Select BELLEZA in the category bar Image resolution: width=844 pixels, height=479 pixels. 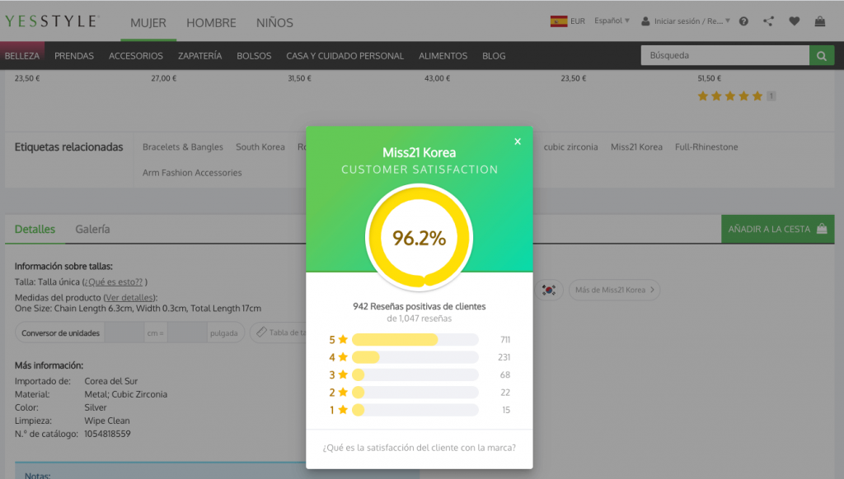[22, 56]
